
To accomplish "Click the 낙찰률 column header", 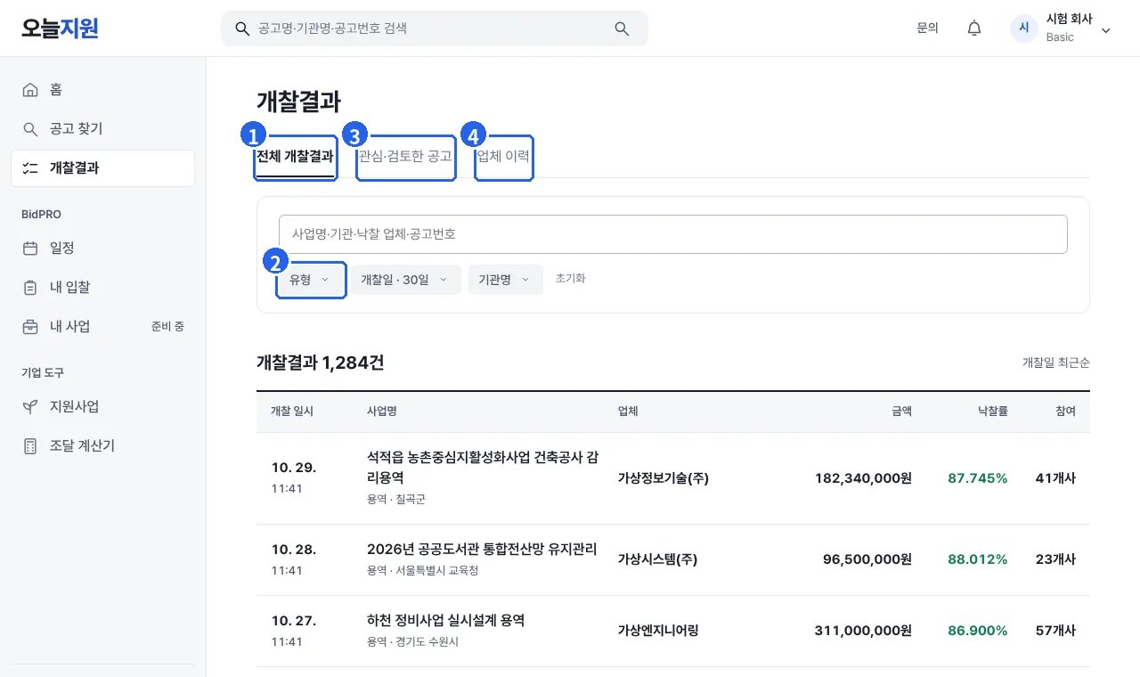I will 991,412.
